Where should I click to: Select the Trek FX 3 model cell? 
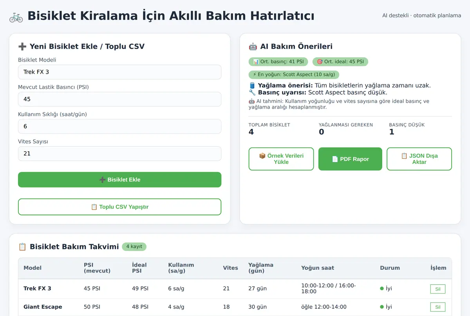pyautogui.click(x=37, y=289)
